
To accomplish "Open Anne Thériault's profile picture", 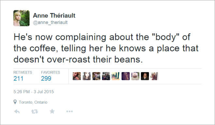I will 21,18.
